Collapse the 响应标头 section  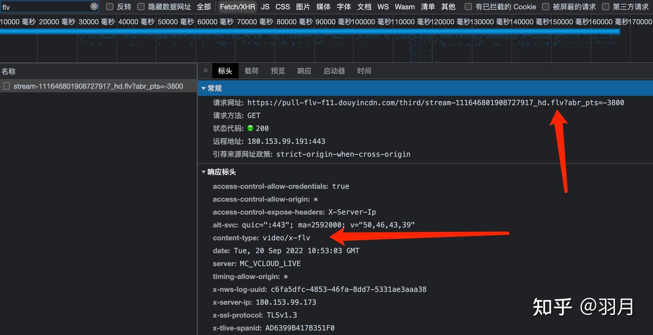tap(204, 172)
